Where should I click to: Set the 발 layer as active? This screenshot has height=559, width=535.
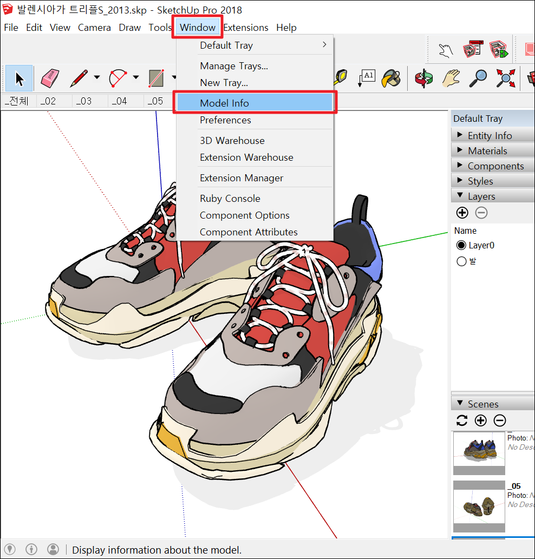click(461, 261)
